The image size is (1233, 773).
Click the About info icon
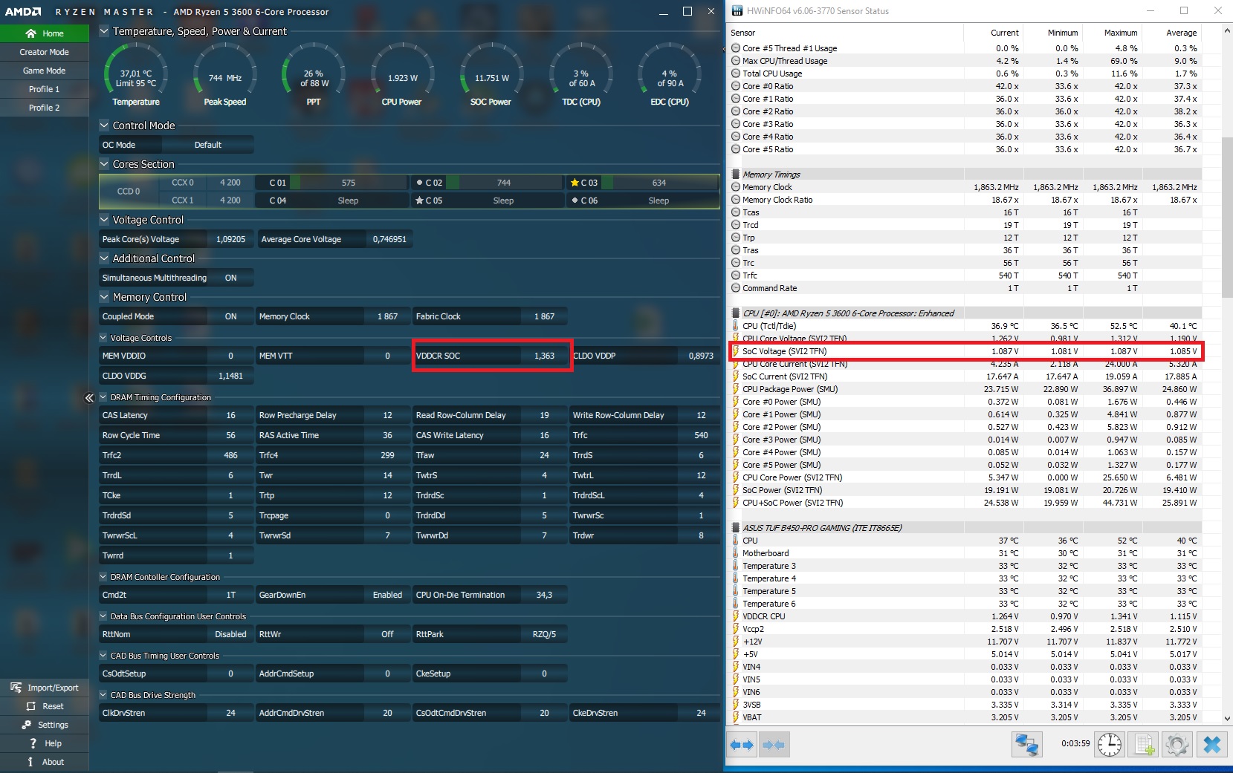(30, 762)
